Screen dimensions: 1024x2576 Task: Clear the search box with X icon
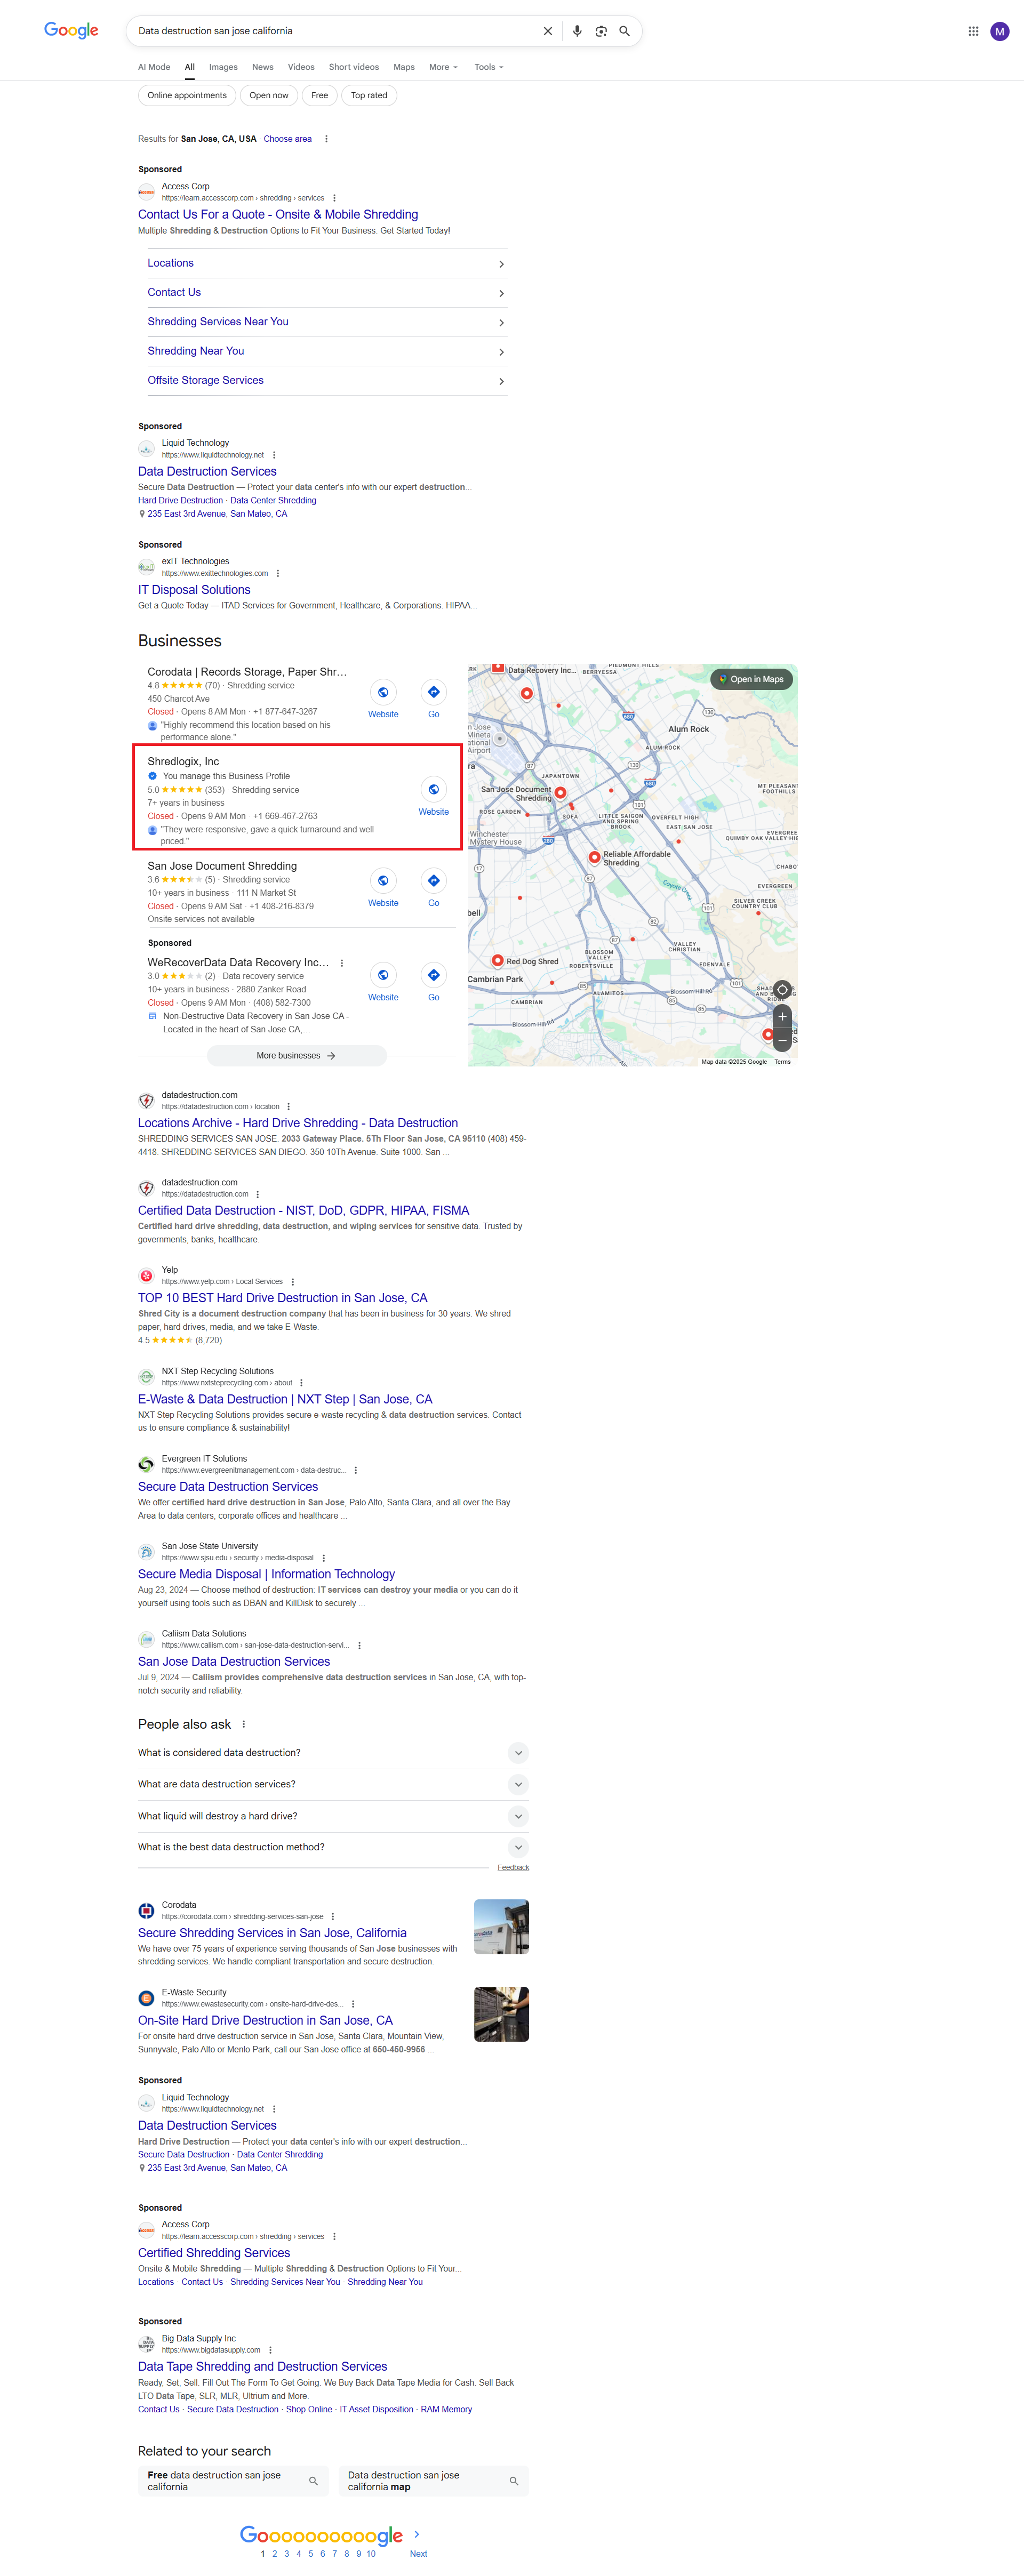click(548, 31)
